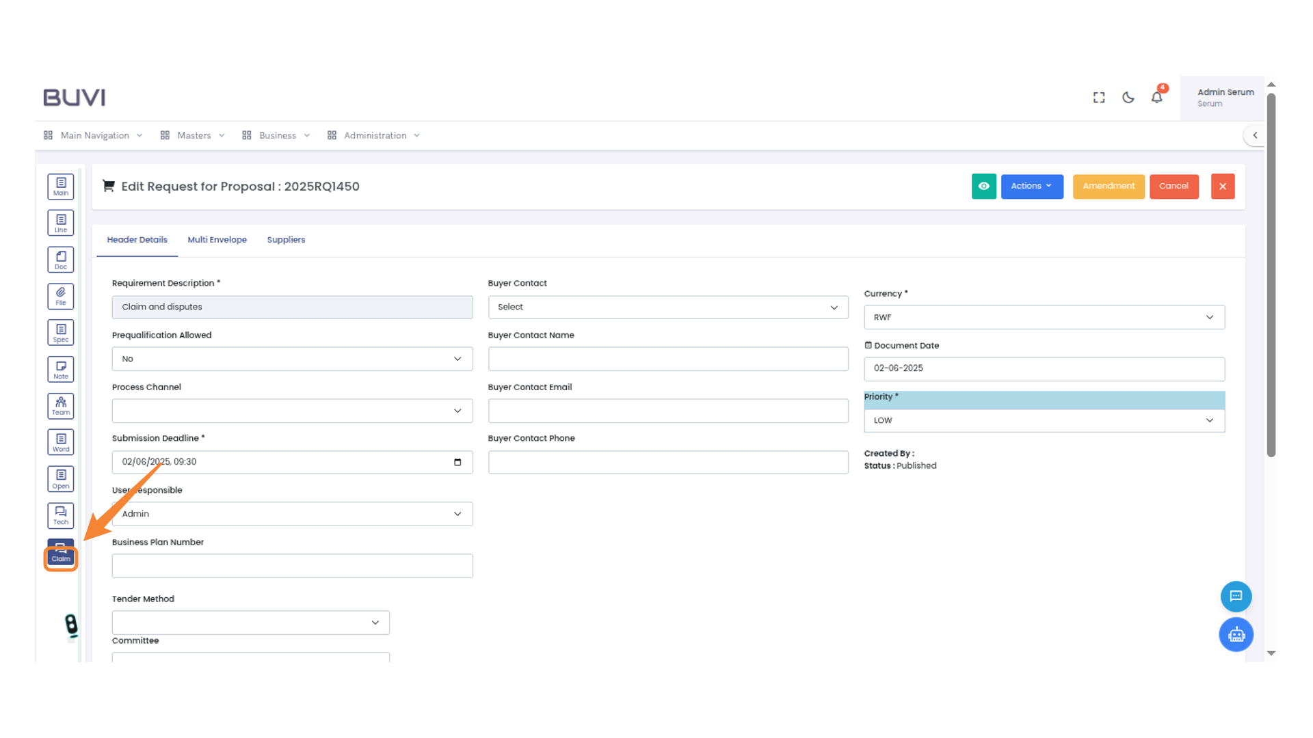
Task: Open the chat message bubble button
Action: point(1236,597)
